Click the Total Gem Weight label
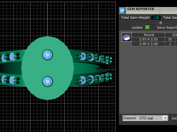The image size is (177, 132). point(135,18)
